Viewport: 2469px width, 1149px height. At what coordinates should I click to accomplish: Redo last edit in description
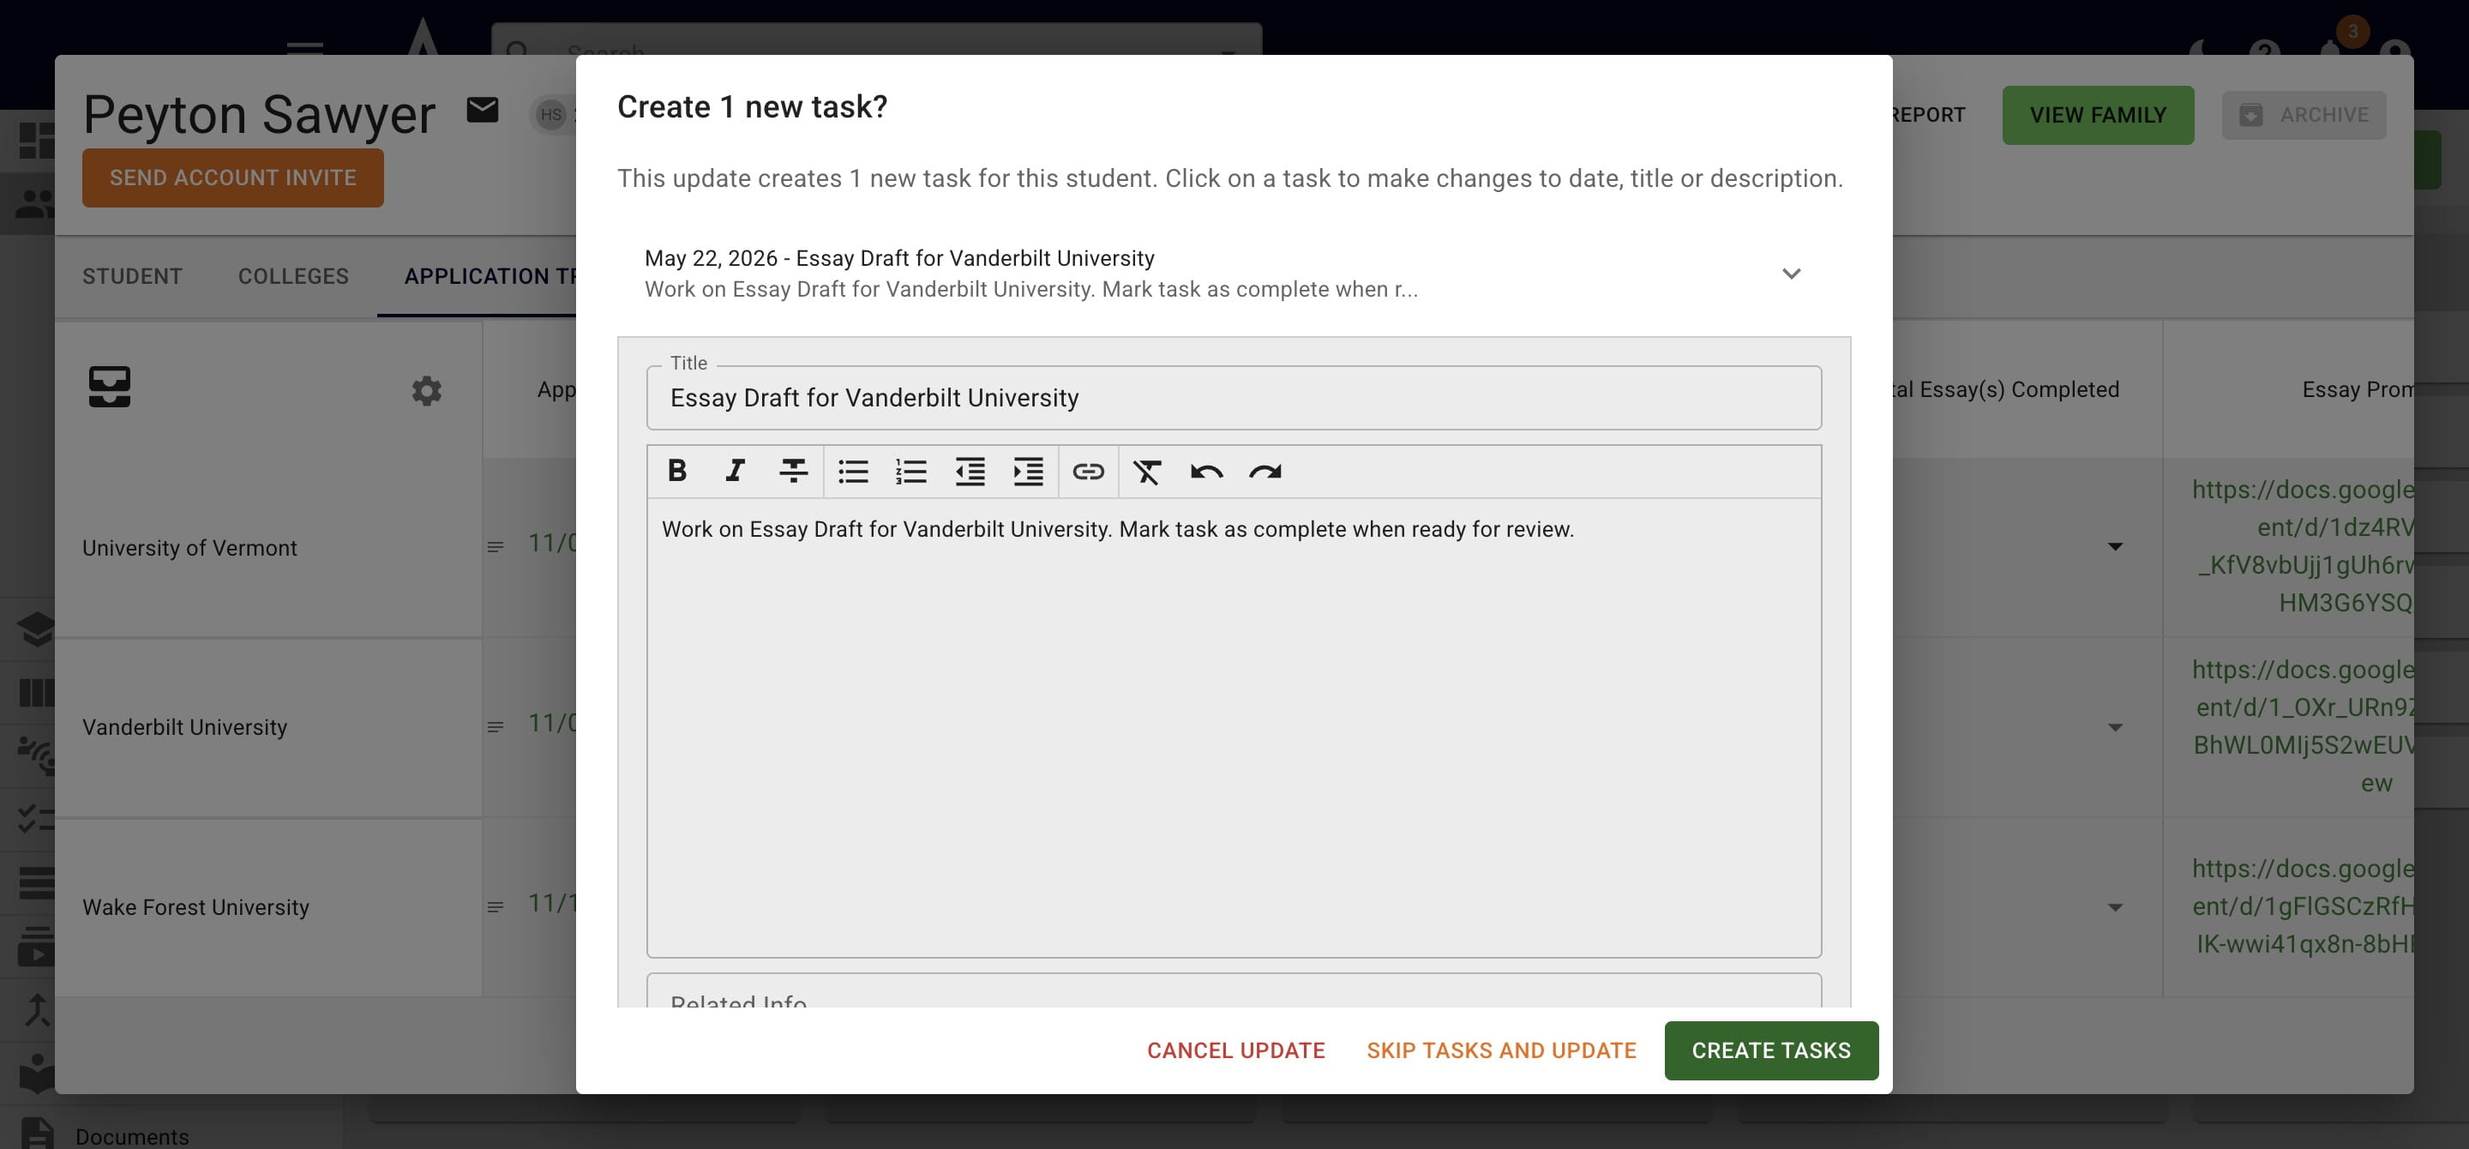pos(1265,471)
